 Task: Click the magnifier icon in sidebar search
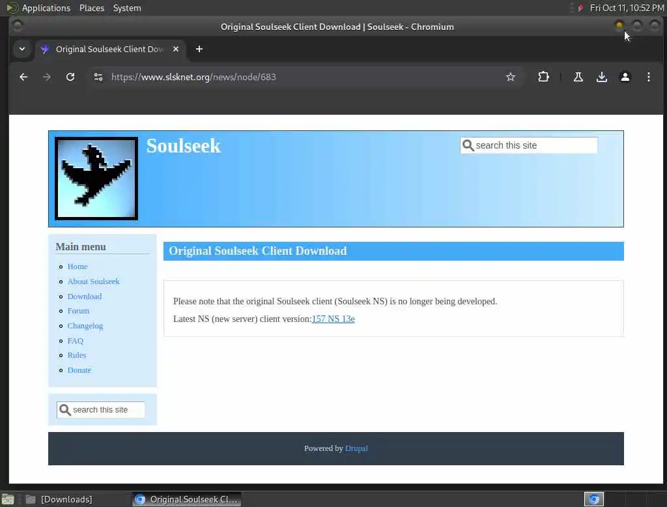(x=64, y=409)
